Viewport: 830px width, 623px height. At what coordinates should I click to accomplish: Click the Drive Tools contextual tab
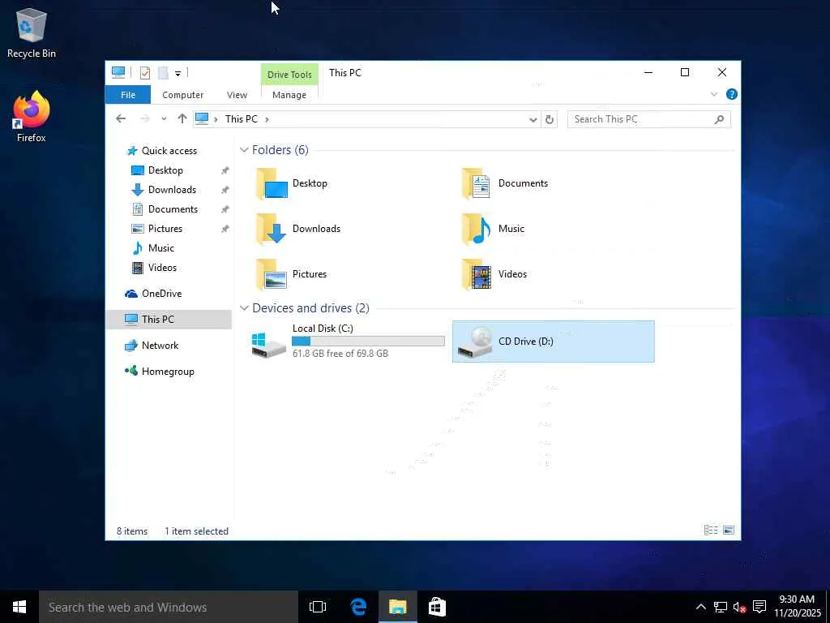[x=289, y=75]
